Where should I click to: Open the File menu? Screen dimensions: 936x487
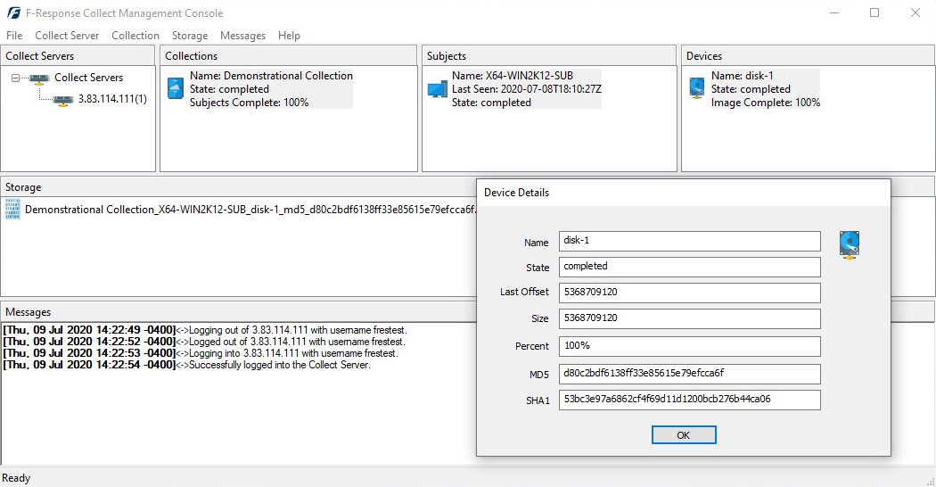coord(14,36)
